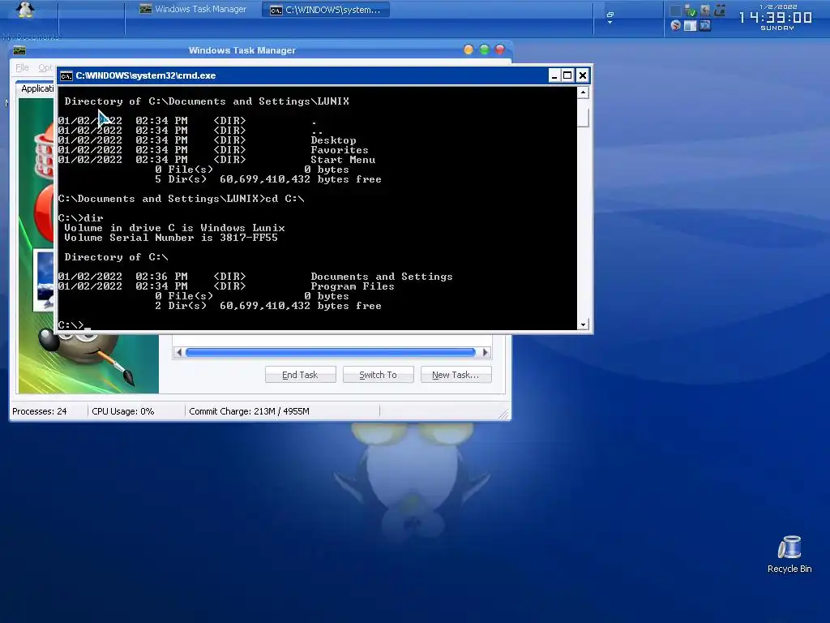Image resolution: width=830 pixels, height=623 pixels.
Task: Open the File menu in Task Manager
Action: pyautogui.click(x=22, y=68)
